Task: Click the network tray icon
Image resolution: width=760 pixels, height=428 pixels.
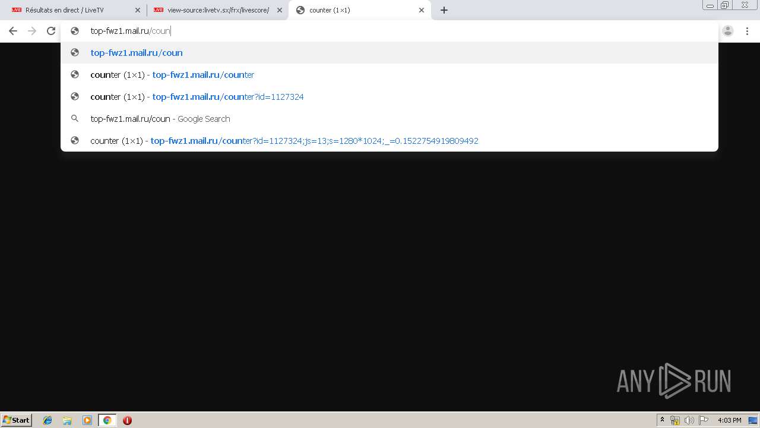Action: click(675, 420)
